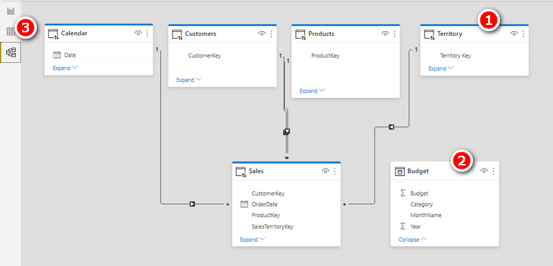Click the Calendar table icon in header
The image size is (553, 266).
click(x=53, y=34)
